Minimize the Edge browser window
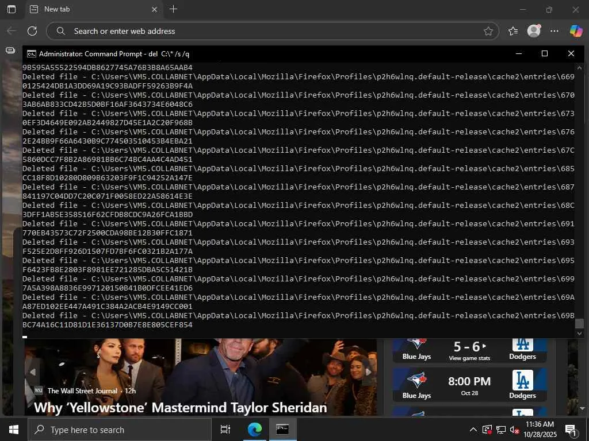 (522, 10)
